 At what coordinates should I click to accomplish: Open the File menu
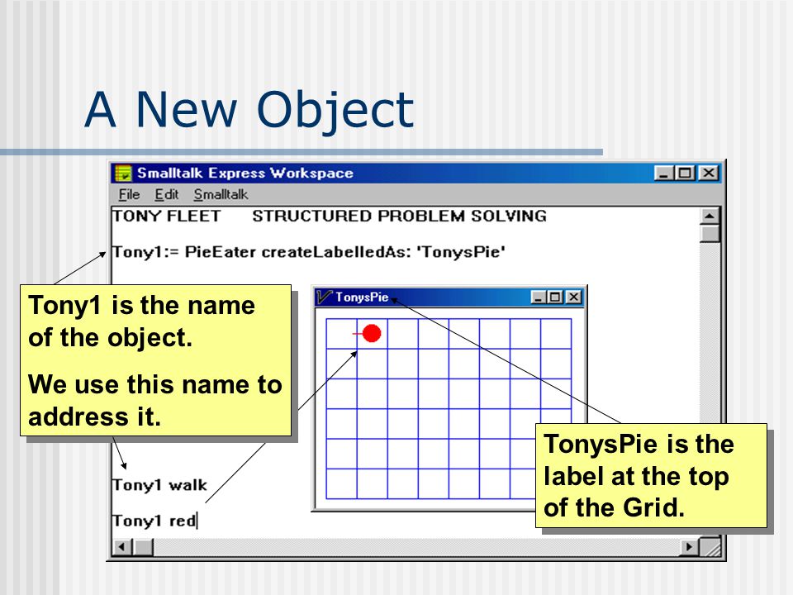[x=129, y=194]
